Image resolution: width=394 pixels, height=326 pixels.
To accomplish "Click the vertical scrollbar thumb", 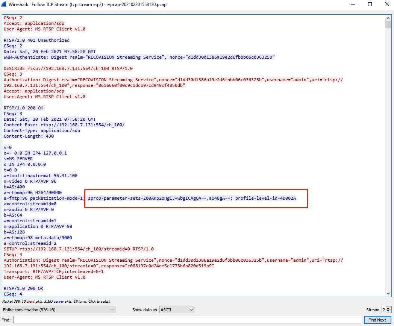I will (x=388, y=24).
